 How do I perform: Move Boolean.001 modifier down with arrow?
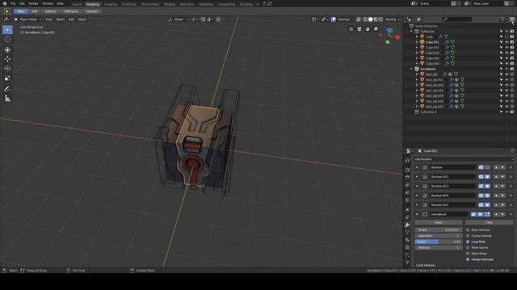[x=502, y=176]
